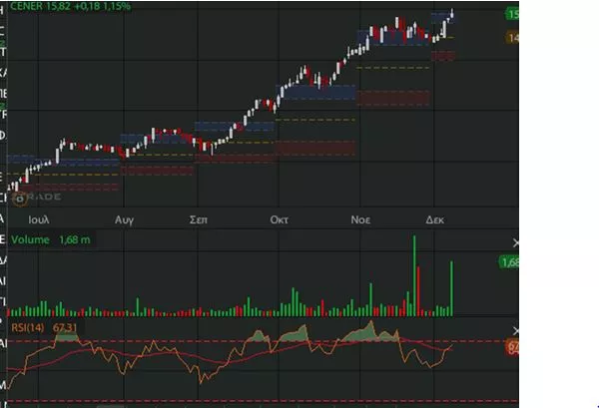Click the +0,18 1,15% price change text

tap(96, 6)
